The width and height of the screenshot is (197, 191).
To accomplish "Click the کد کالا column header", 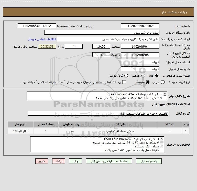I will [169, 124].
